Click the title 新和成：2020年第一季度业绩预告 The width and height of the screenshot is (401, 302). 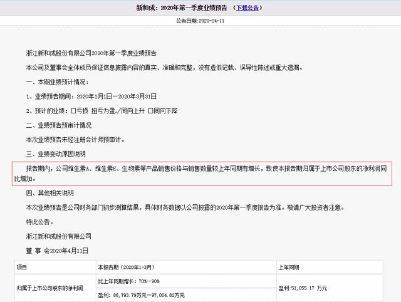pos(182,8)
